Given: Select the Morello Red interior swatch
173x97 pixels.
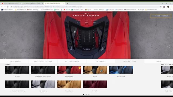Looking at the screenshot, I should tap(95, 84).
